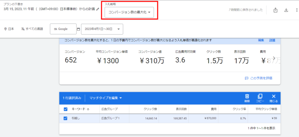299x137 pixels.
Task: Uncheck the 引越し keyword row checkbox
Action: pyautogui.click(x=65, y=118)
